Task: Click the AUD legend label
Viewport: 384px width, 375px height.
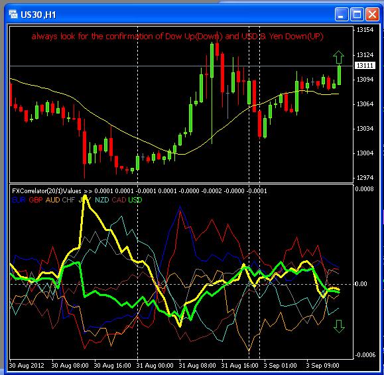Action: click(52, 200)
